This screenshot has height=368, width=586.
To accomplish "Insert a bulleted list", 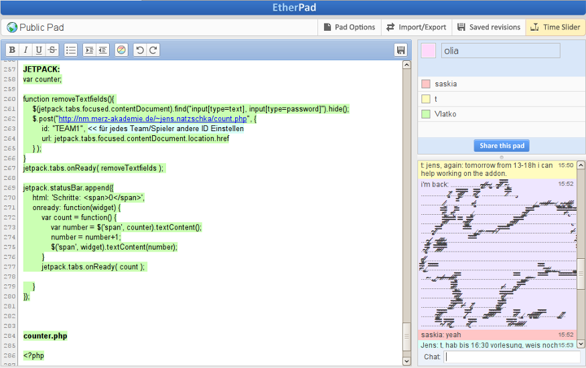I will [70, 50].
